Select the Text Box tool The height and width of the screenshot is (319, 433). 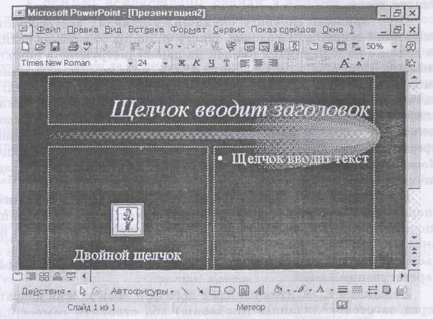pyautogui.click(x=244, y=290)
